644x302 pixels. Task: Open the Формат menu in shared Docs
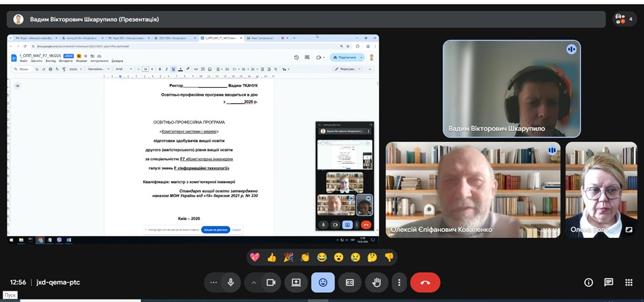(x=81, y=61)
